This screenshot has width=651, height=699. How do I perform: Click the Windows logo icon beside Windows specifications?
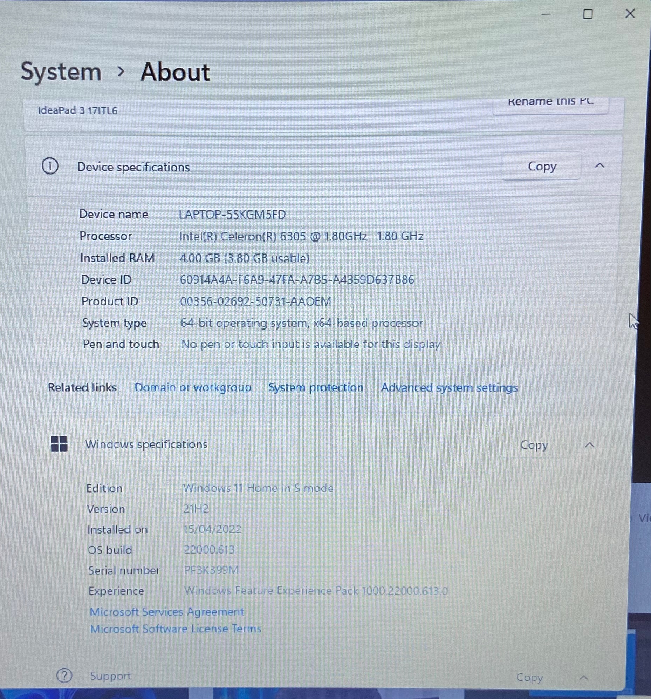tap(59, 444)
